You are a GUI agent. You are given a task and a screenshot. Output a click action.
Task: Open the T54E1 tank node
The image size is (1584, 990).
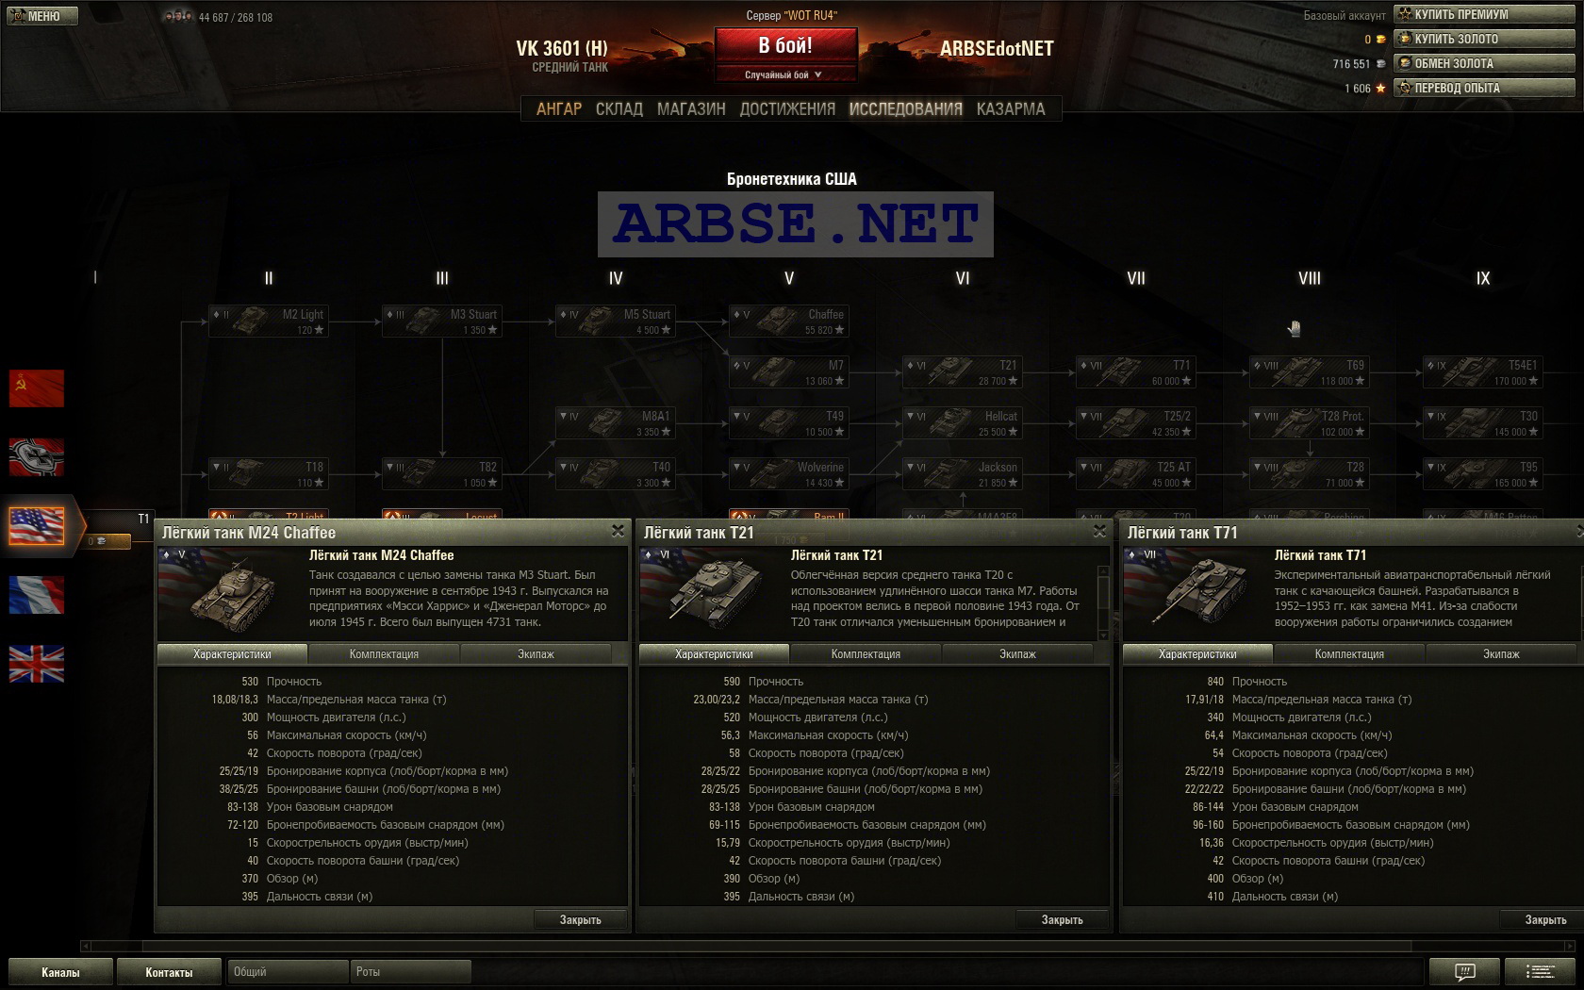click(x=1482, y=372)
